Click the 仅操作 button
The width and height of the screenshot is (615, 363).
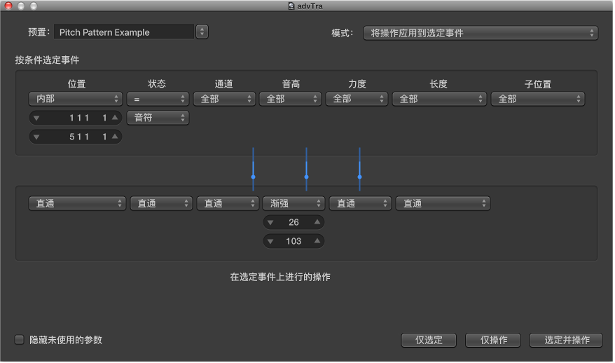[493, 341]
